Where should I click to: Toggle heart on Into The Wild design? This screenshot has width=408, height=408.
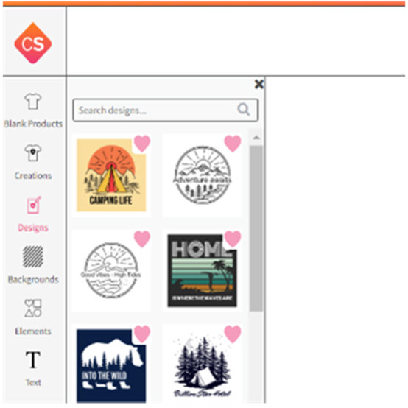click(142, 334)
